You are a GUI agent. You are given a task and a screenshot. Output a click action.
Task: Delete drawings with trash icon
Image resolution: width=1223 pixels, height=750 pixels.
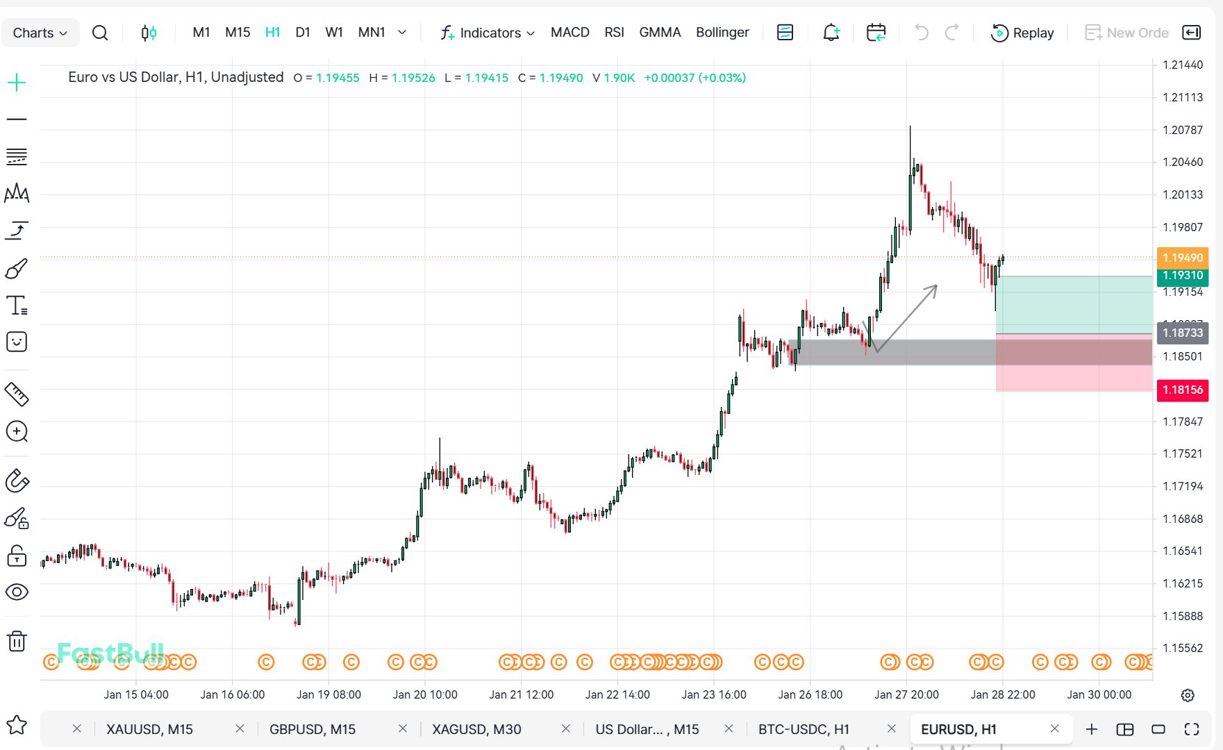[x=17, y=641]
